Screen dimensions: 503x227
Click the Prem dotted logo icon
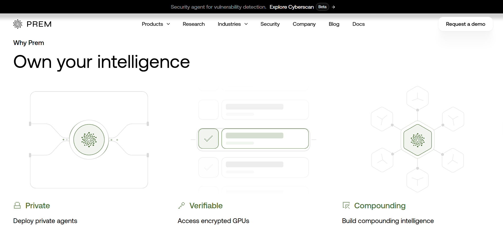pyautogui.click(x=18, y=24)
